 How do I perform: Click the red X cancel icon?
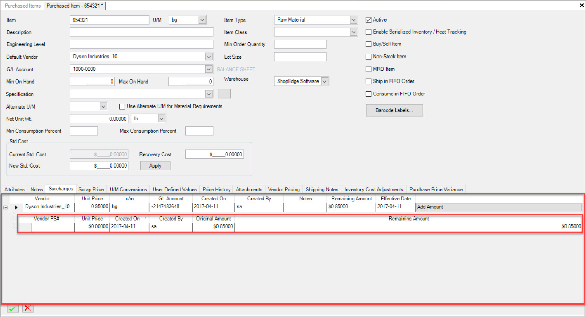click(x=28, y=308)
